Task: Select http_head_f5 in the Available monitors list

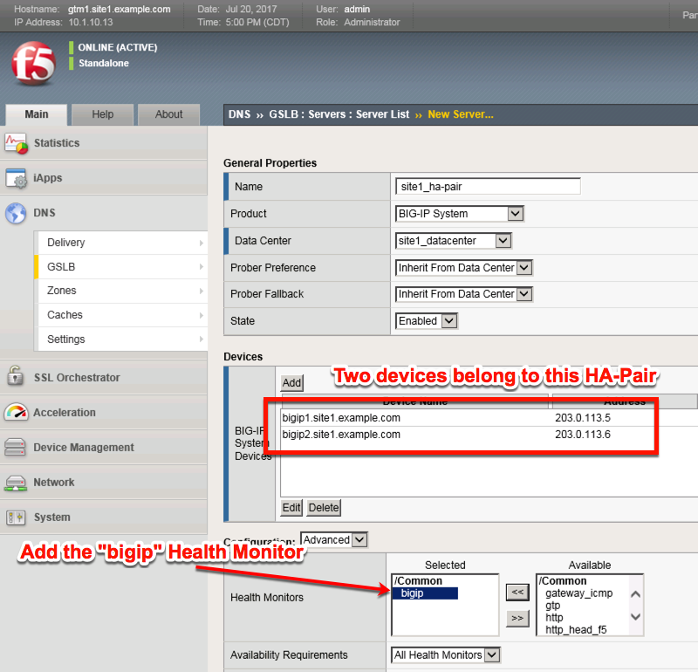Action: 576,629
